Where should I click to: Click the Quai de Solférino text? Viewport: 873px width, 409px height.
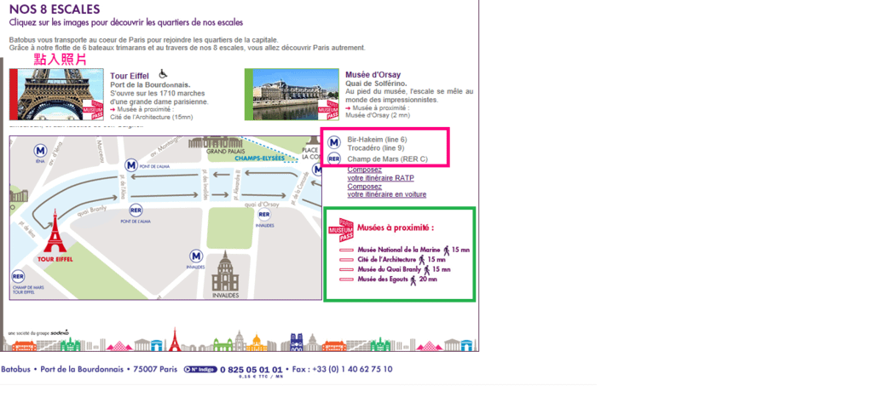click(376, 84)
